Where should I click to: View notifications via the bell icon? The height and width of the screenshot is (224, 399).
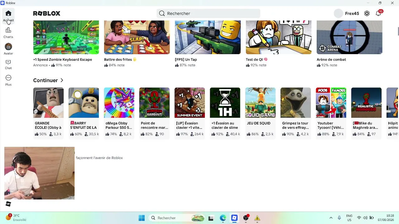click(378, 13)
